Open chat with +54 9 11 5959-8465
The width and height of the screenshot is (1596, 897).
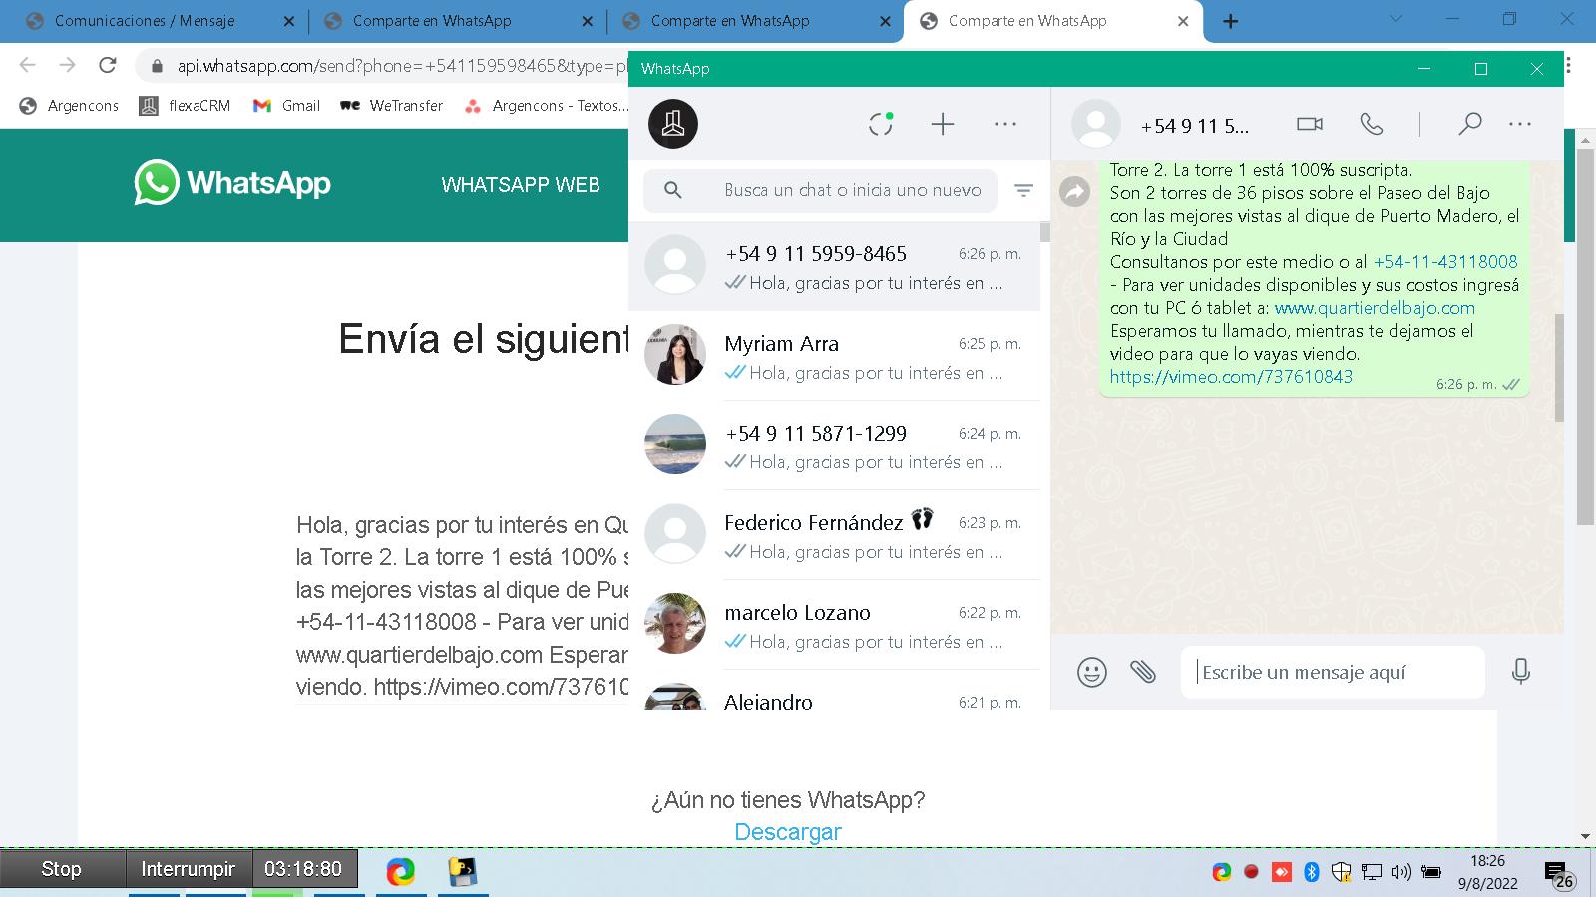[x=834, y=266]
